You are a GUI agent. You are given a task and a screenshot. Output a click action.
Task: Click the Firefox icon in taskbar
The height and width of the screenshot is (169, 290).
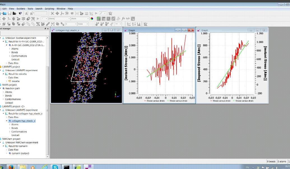(x=11, y=167)
